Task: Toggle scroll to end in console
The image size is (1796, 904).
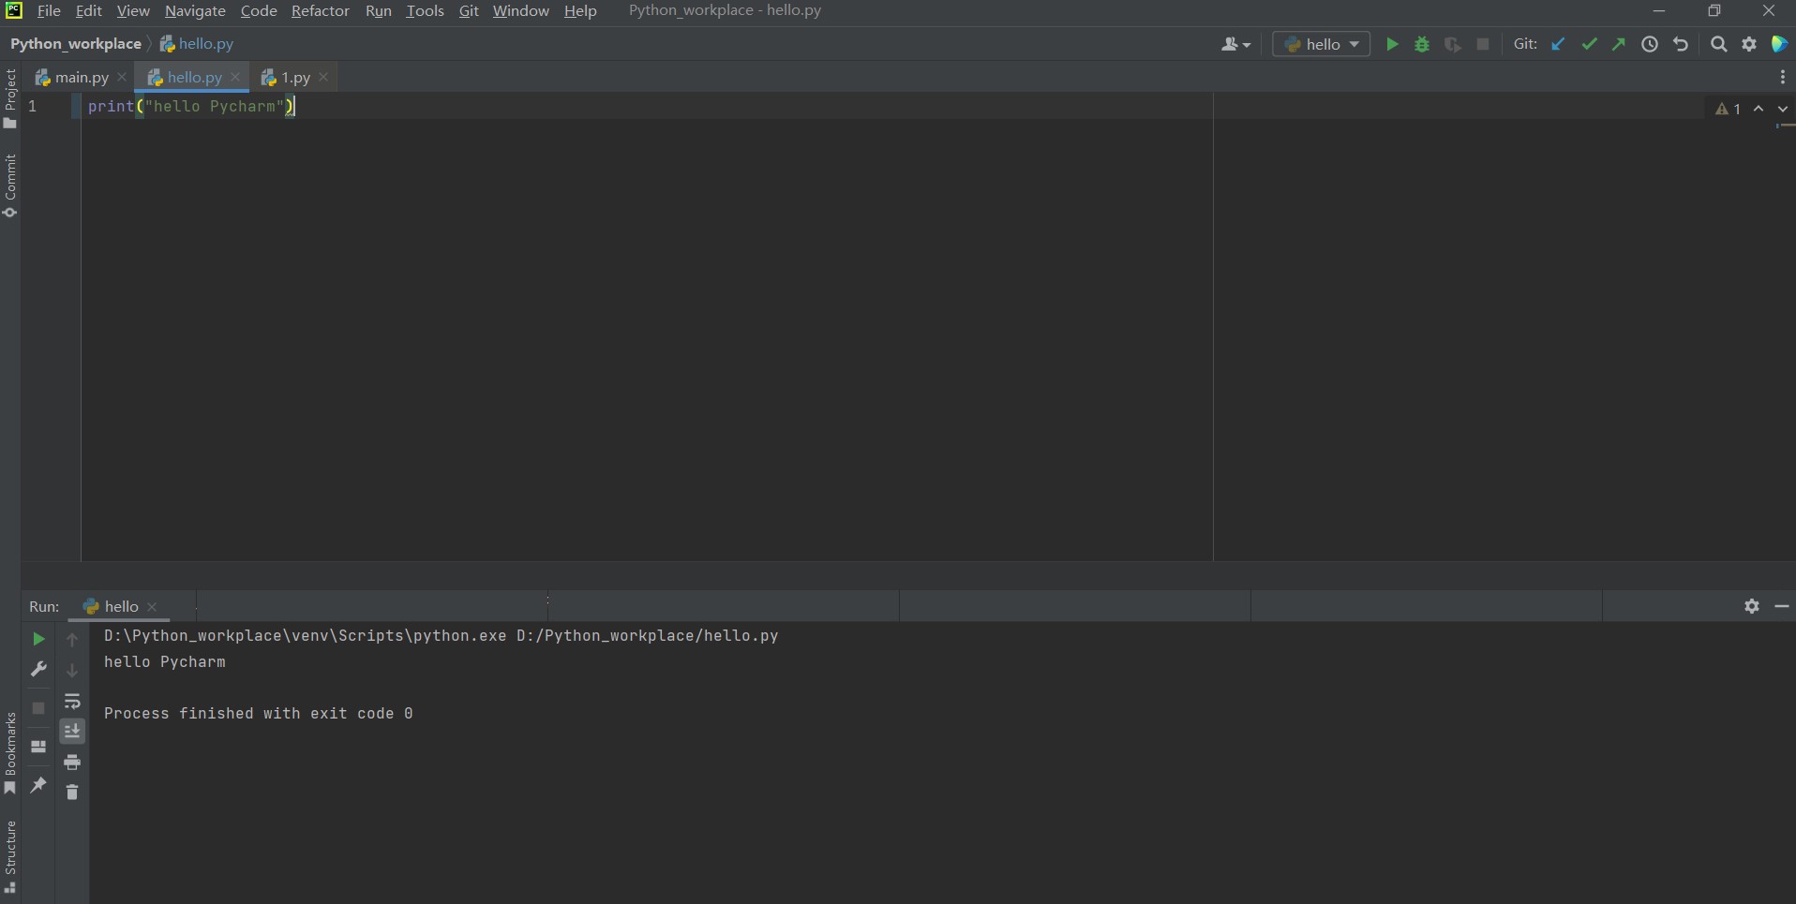Action: [x=72, y=732]
